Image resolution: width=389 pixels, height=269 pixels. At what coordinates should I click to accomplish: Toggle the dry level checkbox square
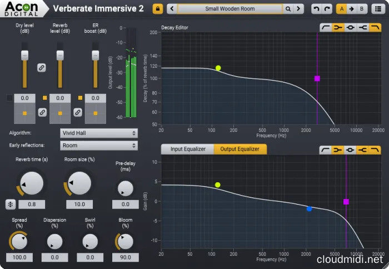[9, 98]
